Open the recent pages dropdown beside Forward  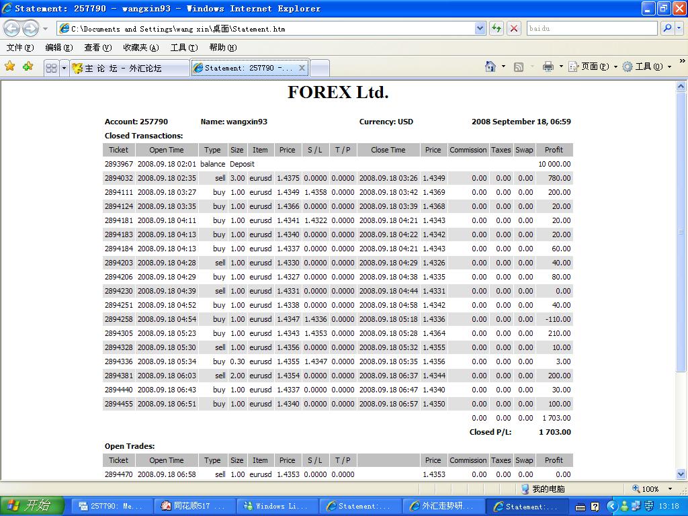point(45,29)
